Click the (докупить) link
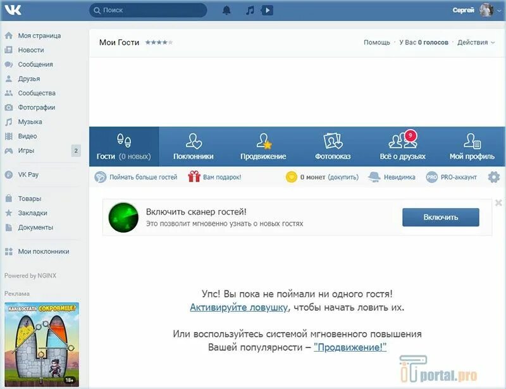 [x=343, y=177]
